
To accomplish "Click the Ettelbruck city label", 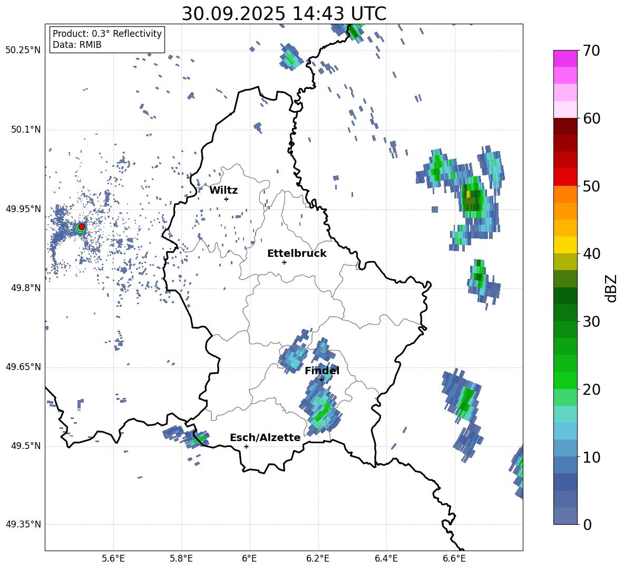I will pos(297,254).
